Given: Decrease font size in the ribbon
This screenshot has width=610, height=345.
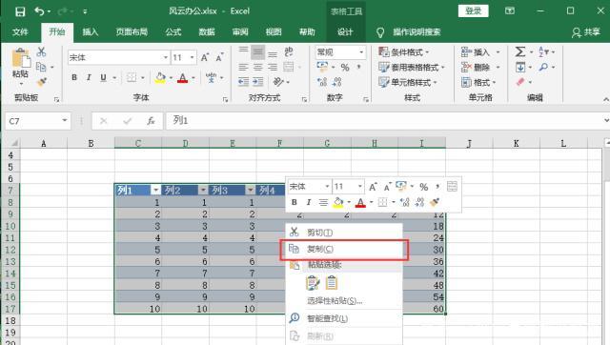Looking at the screenshot, I should click(219, 57).
